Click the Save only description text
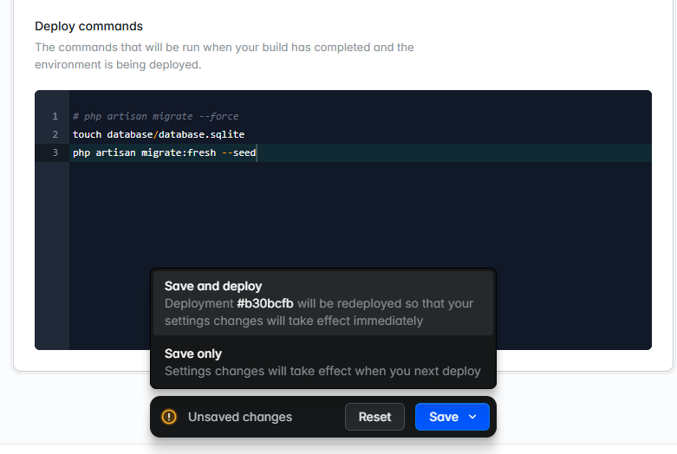 coord(322,371)
